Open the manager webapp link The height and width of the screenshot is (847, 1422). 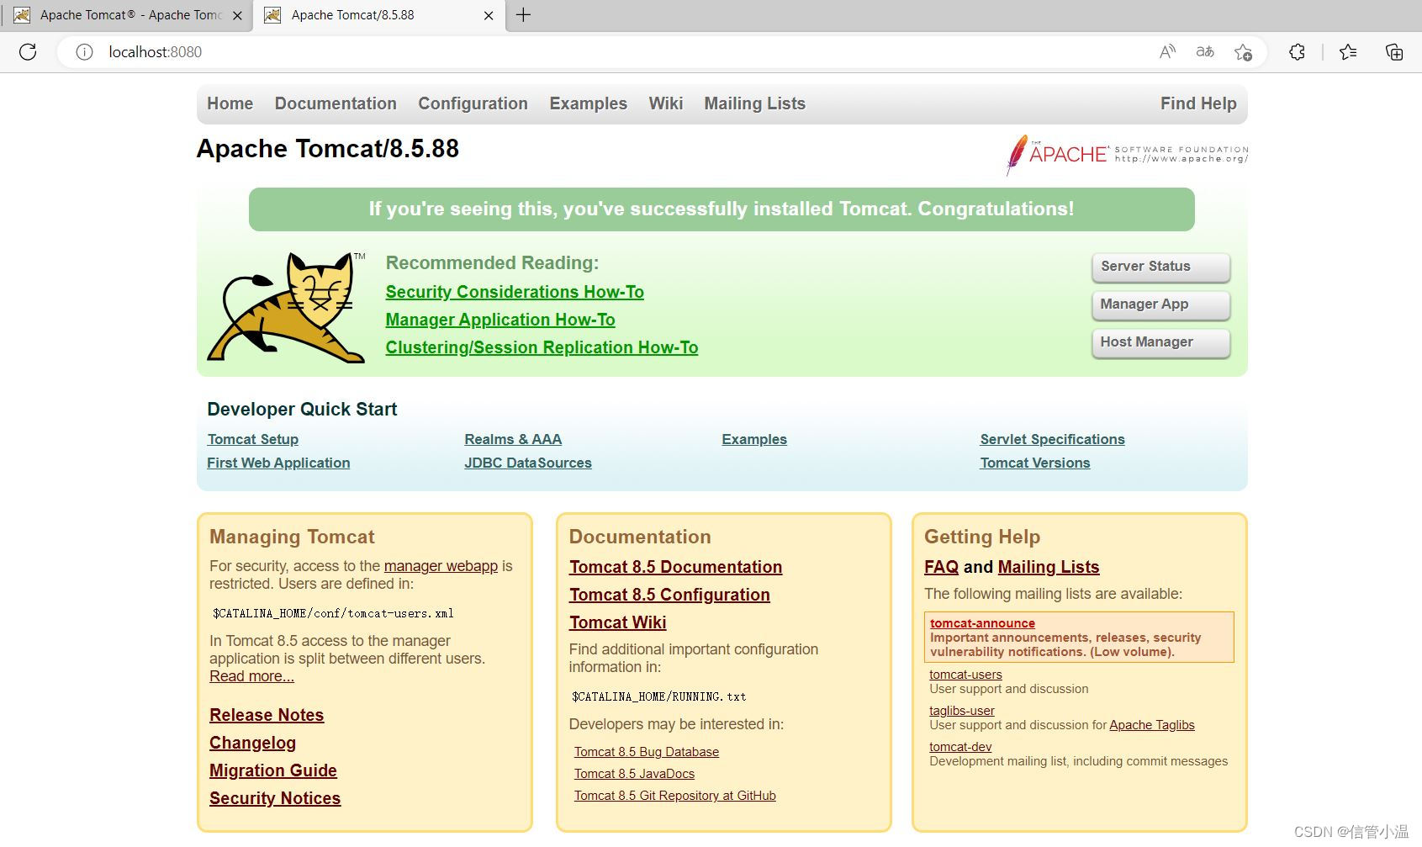pos(441,566)
